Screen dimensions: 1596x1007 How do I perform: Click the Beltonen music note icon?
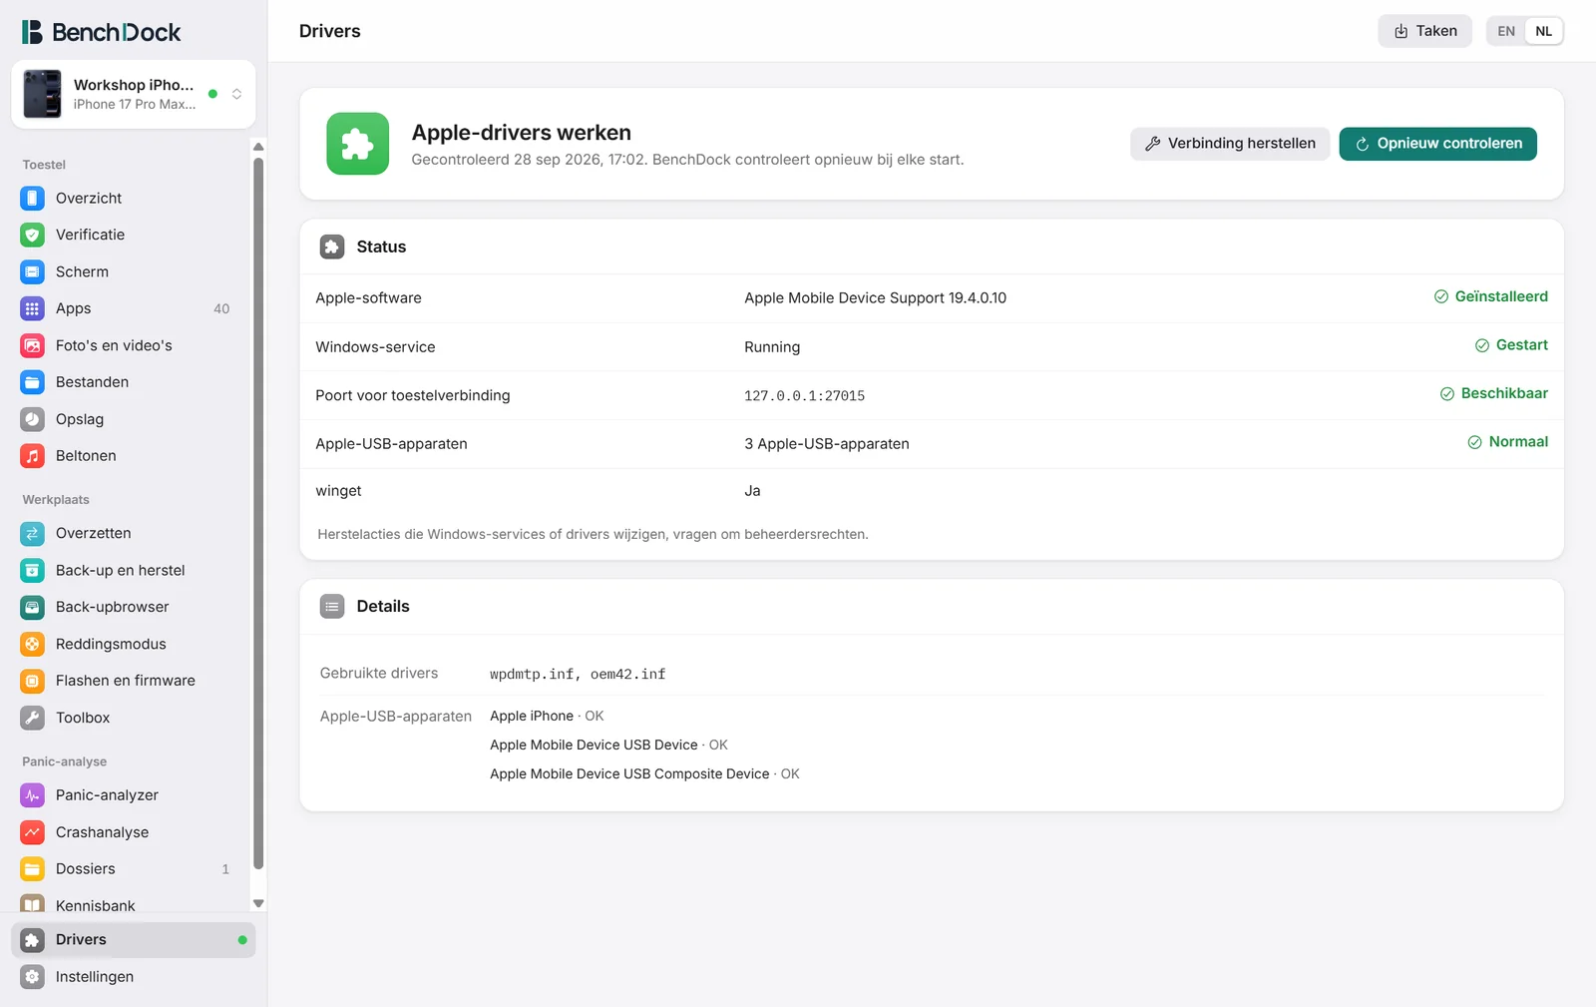[32, 456]
